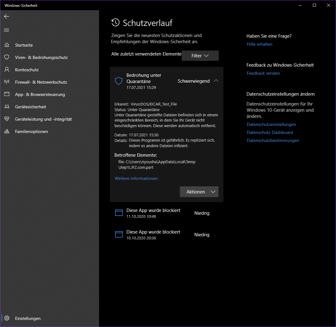The width and height of the screenshot is (336, 327).
Task: Collapse the quarantined threat with chevron
Action: pos(216,81)
